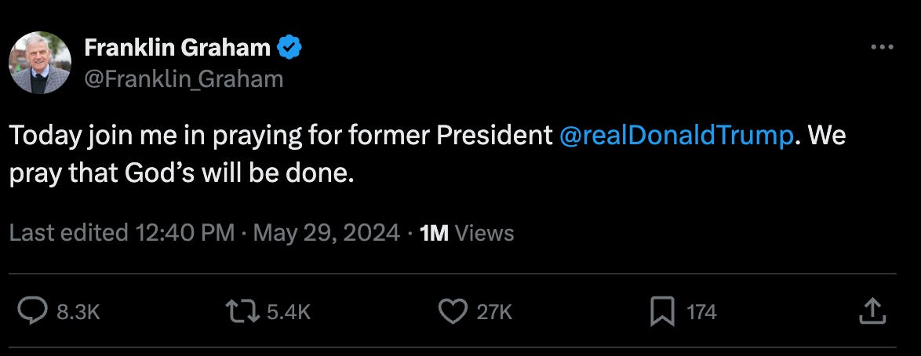
Task: Click the 5.4K reposts count
Action: (x=289, y=312)
